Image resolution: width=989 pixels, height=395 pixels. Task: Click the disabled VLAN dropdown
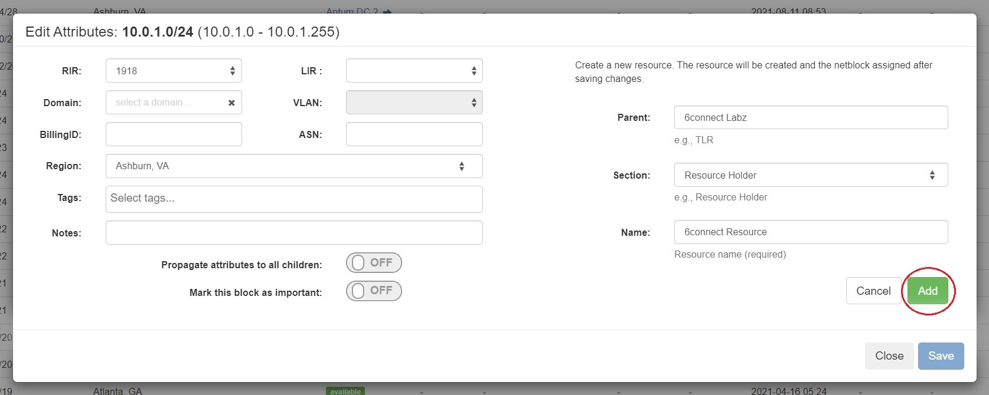(414, 103)
